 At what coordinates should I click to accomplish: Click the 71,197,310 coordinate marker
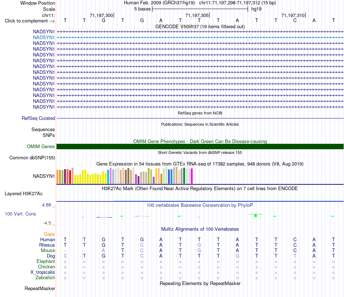click(x=293, y=15)
